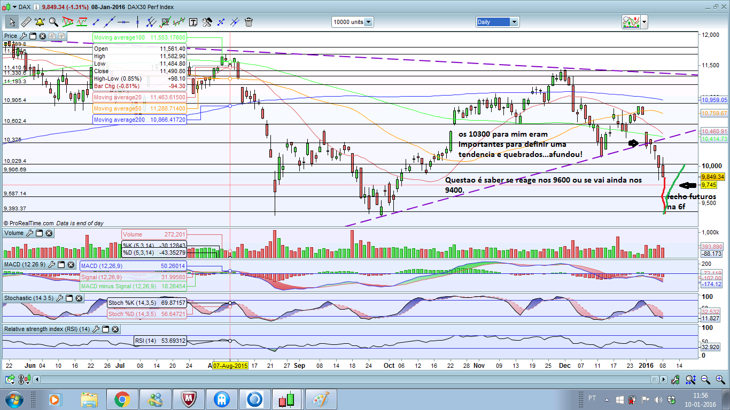Select the horizontal line tool

coord(124,22)
